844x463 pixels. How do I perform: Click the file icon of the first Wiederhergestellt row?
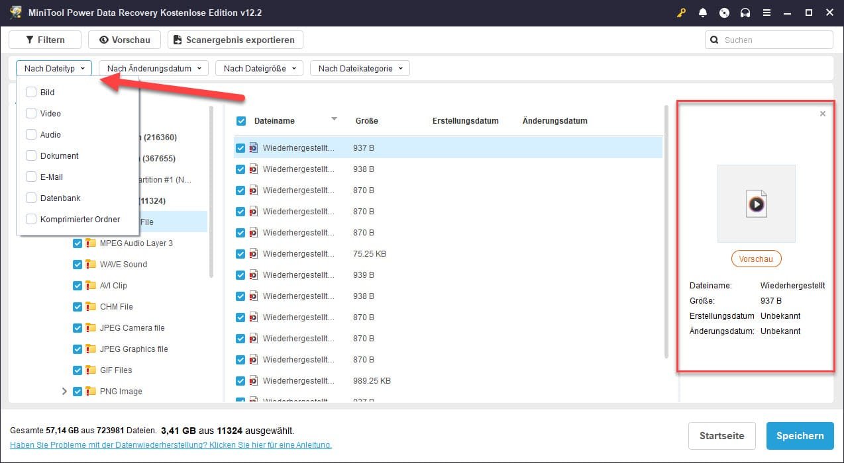click(254, 147)
